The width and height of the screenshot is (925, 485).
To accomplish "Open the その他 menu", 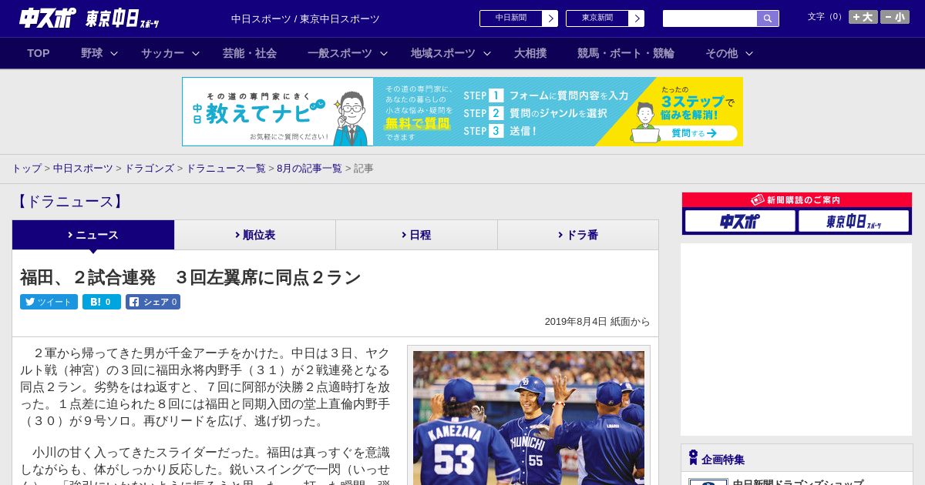I will [x=721, y=53].
